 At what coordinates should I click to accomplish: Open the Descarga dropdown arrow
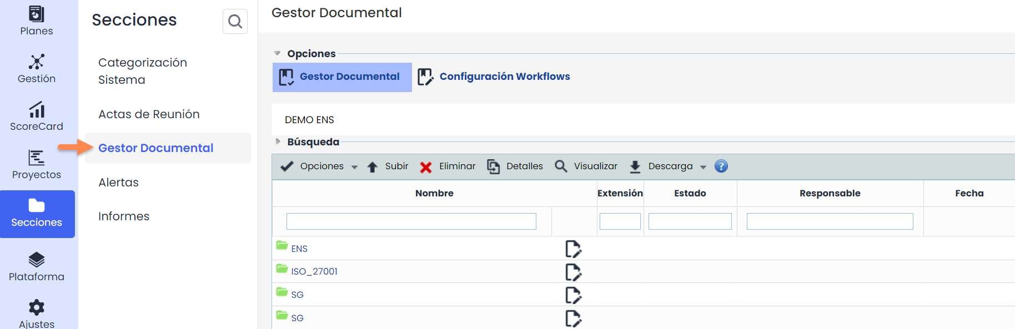(703, 167)
